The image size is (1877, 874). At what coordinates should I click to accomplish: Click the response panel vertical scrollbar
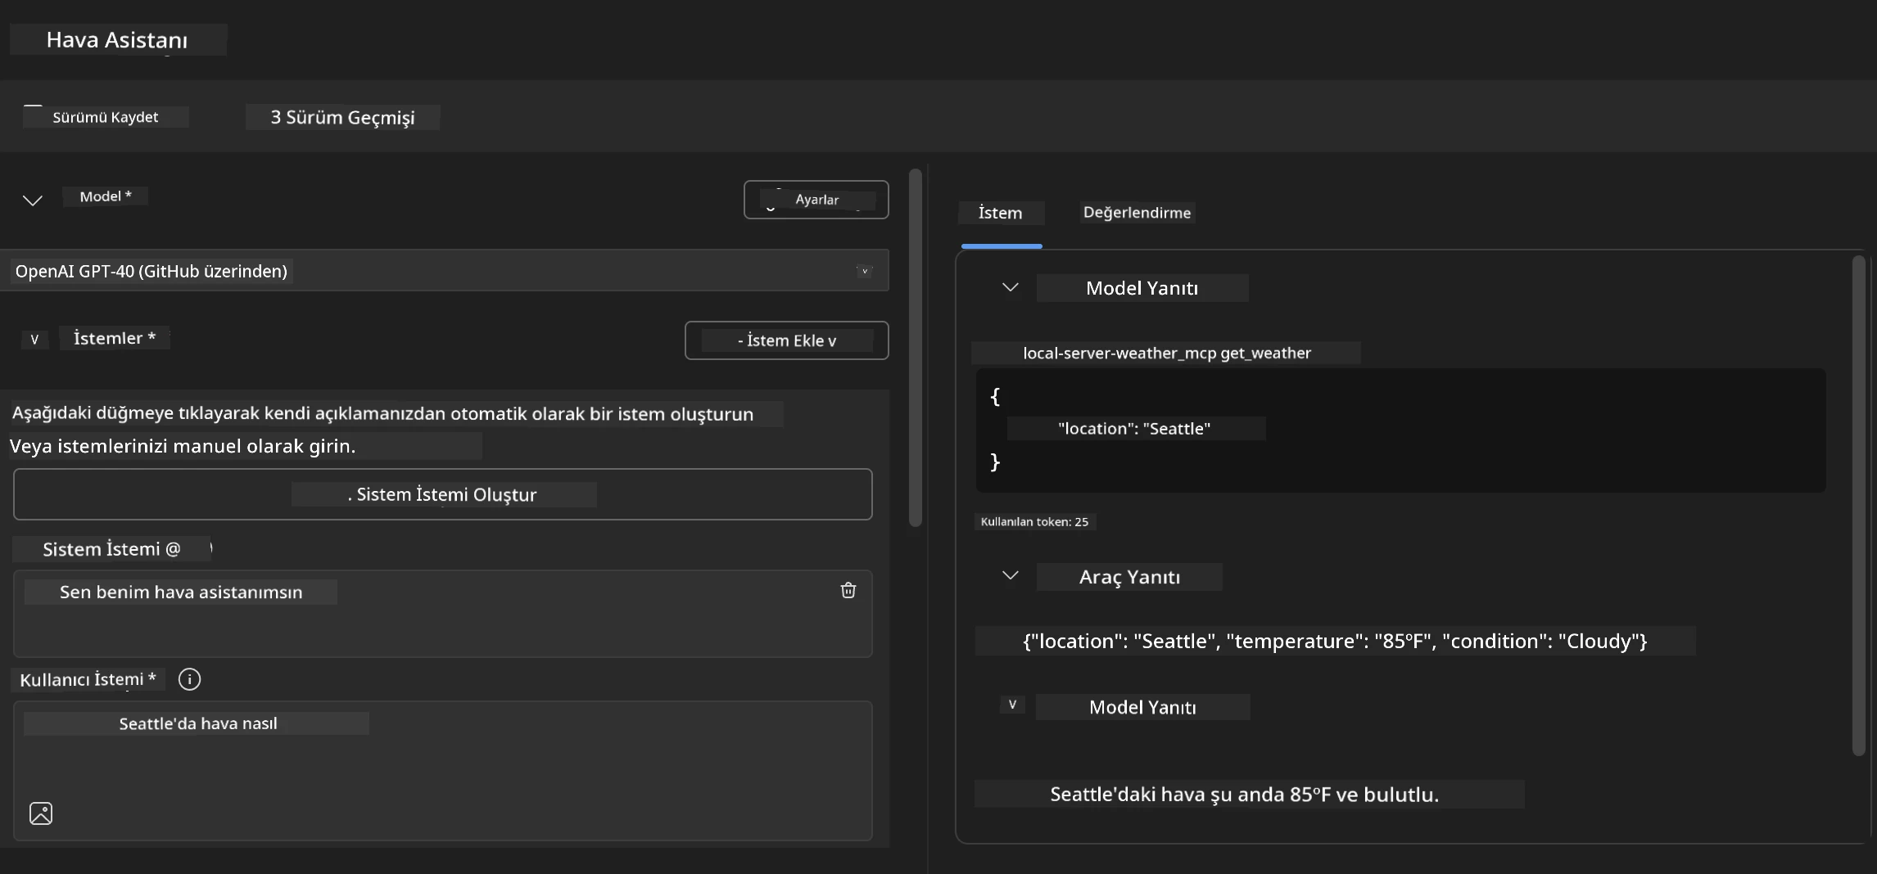coord(1858,506)
